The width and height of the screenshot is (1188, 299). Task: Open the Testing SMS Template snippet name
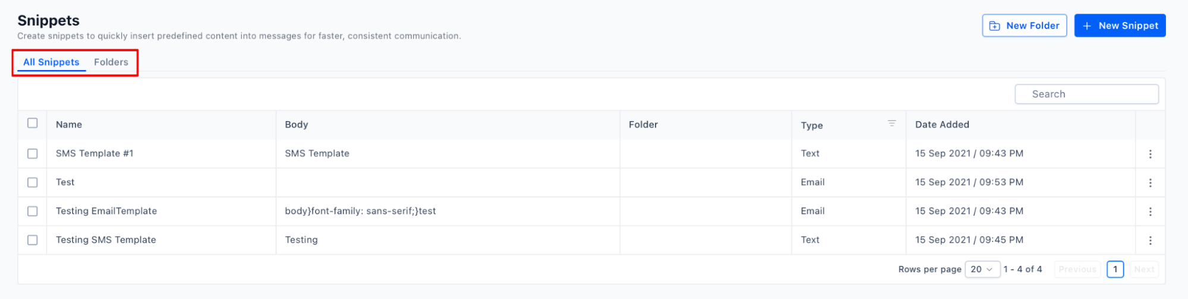point(106,240)
